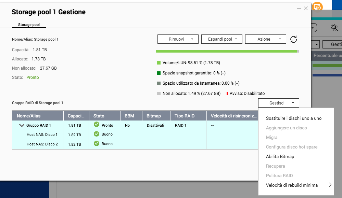Open the Azione dropdown
Image resolution: width=342 pixels, height=198 pixels.
[266, 39]
